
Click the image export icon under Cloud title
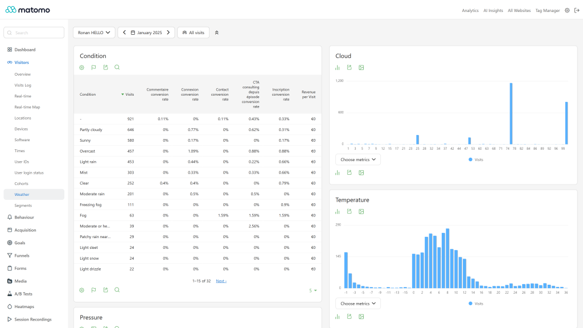pos(361,67)
